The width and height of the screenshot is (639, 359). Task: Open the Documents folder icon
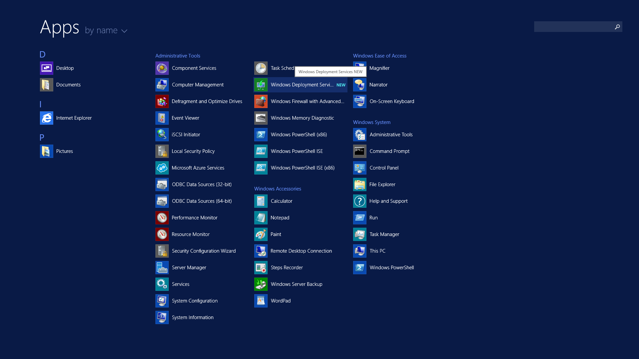tap(47, 85)
